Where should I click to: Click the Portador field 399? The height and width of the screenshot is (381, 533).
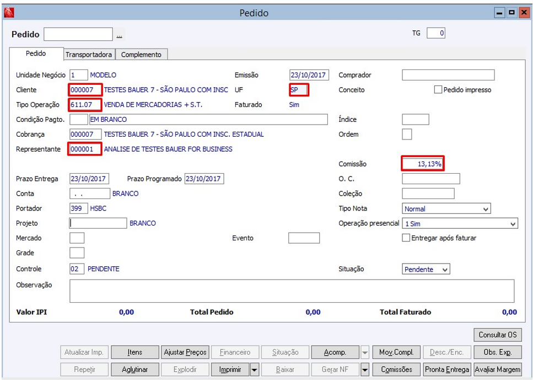[x=78, y=208]
